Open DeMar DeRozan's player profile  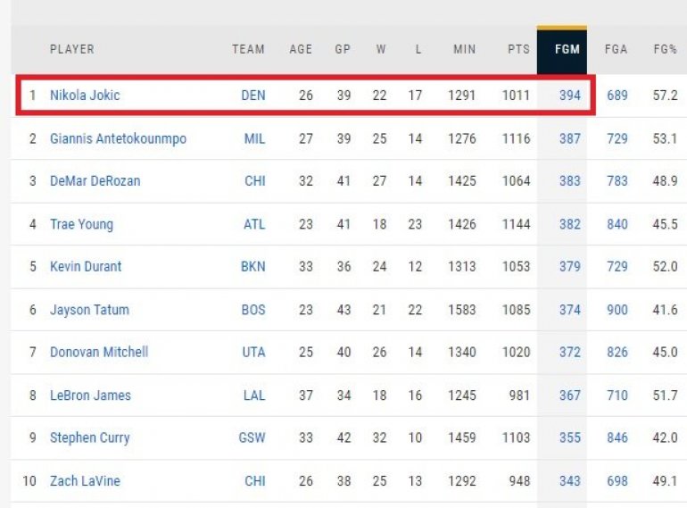pos(95,181)
